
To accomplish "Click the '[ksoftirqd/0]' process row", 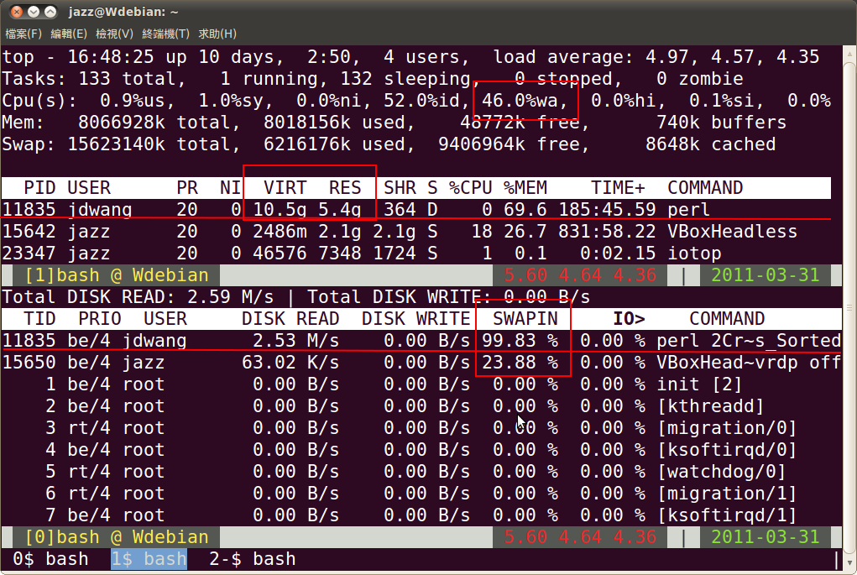I will (421, 450).
